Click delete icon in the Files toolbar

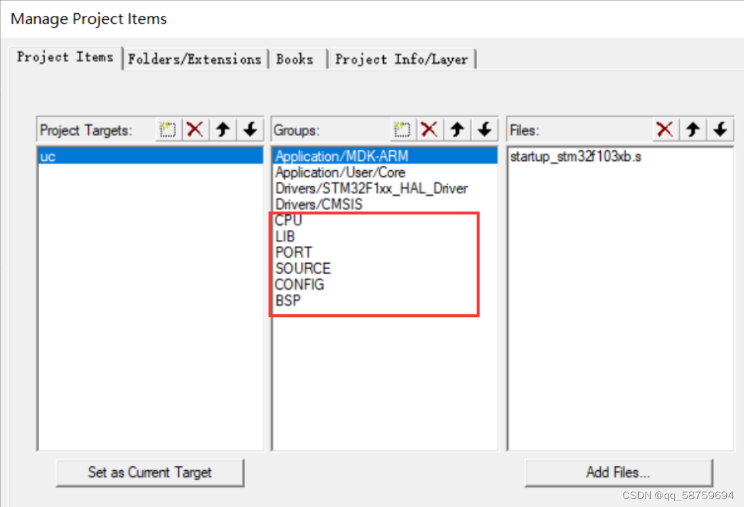point(664,130)
